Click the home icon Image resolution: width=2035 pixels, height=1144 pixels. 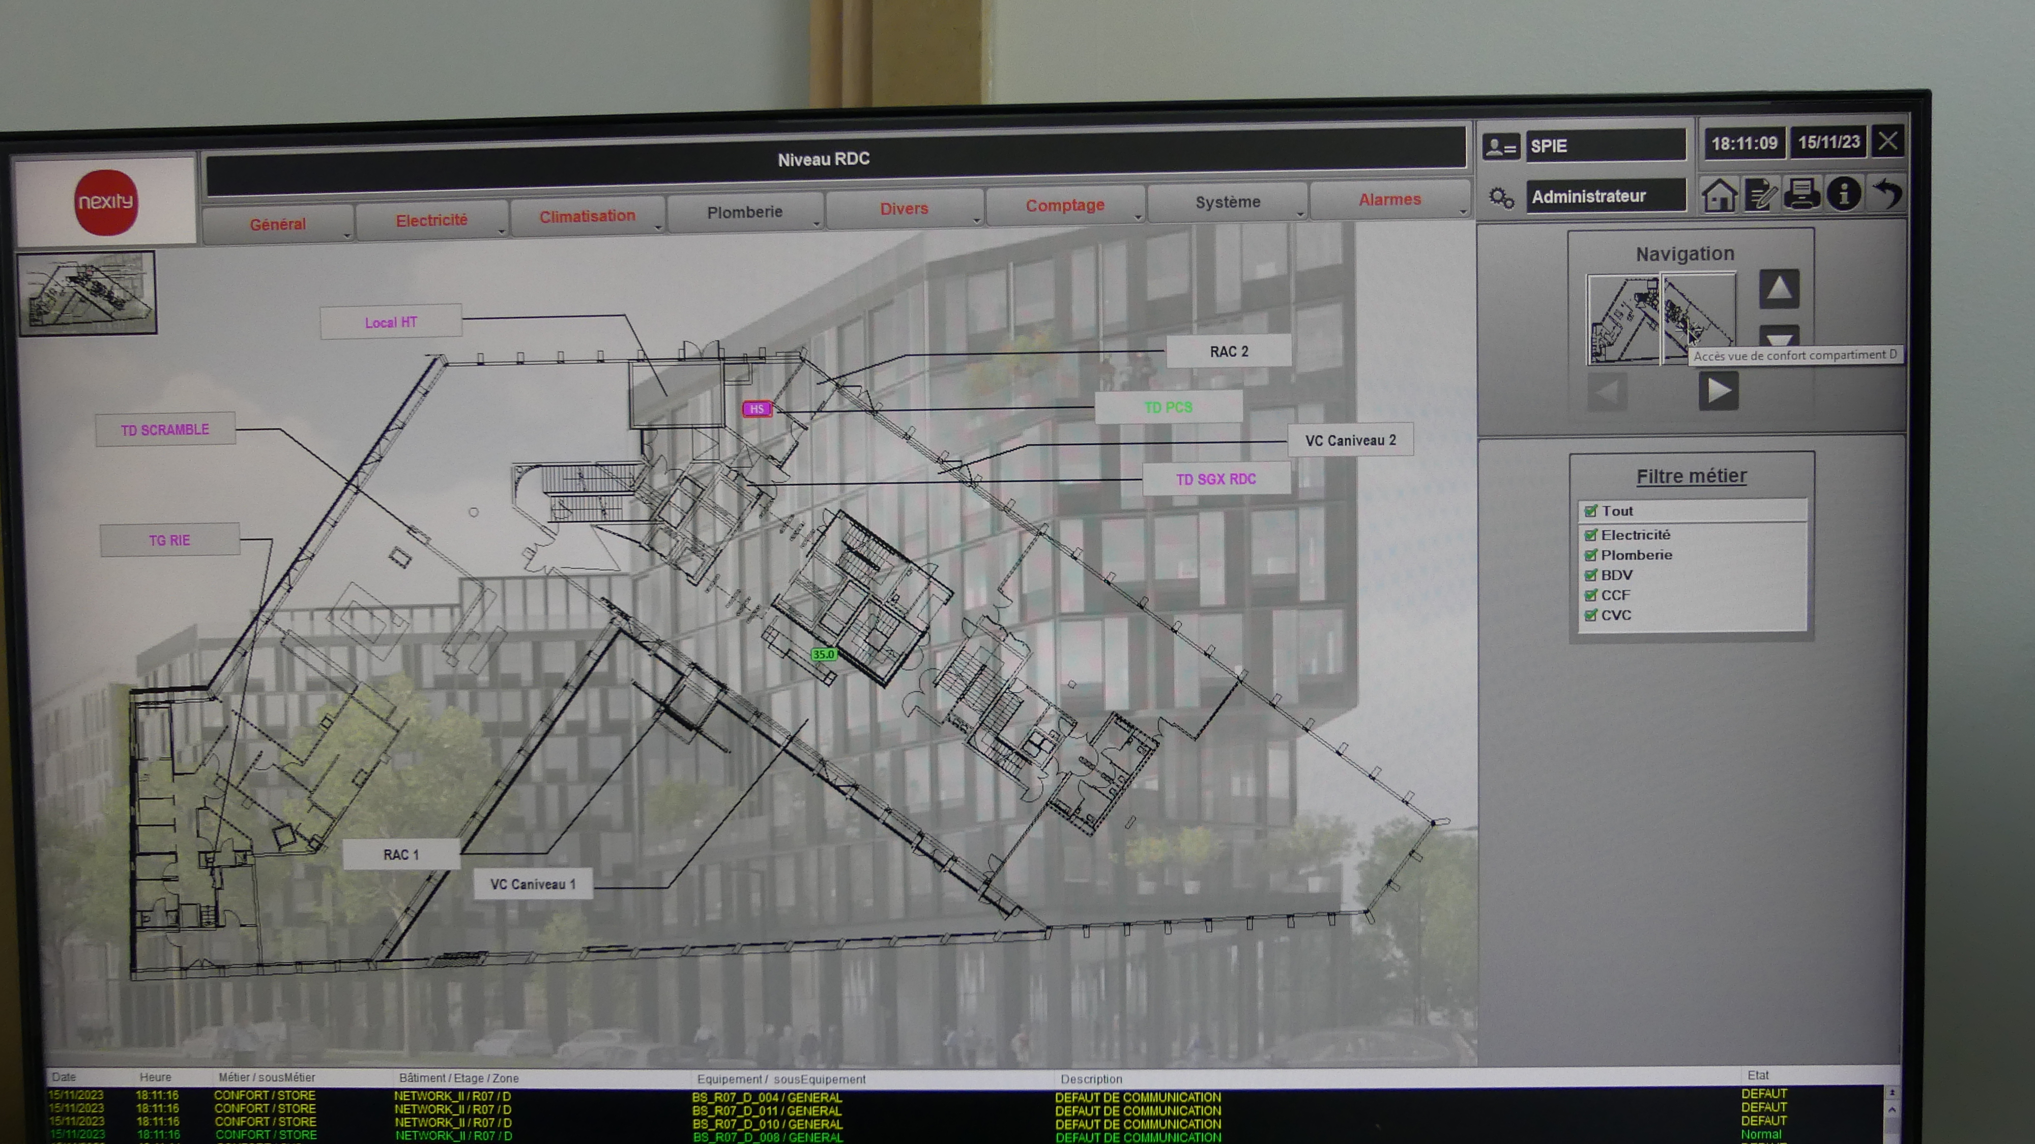click(1719, 194)
